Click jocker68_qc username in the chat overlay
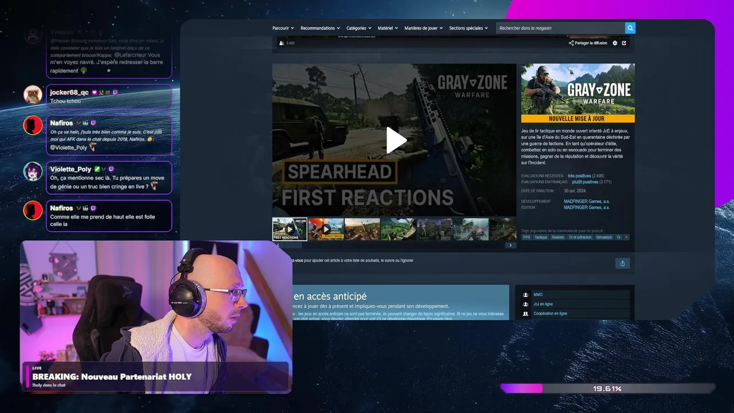This screenshot has height=413, width=734. click(x=69, y=92)
